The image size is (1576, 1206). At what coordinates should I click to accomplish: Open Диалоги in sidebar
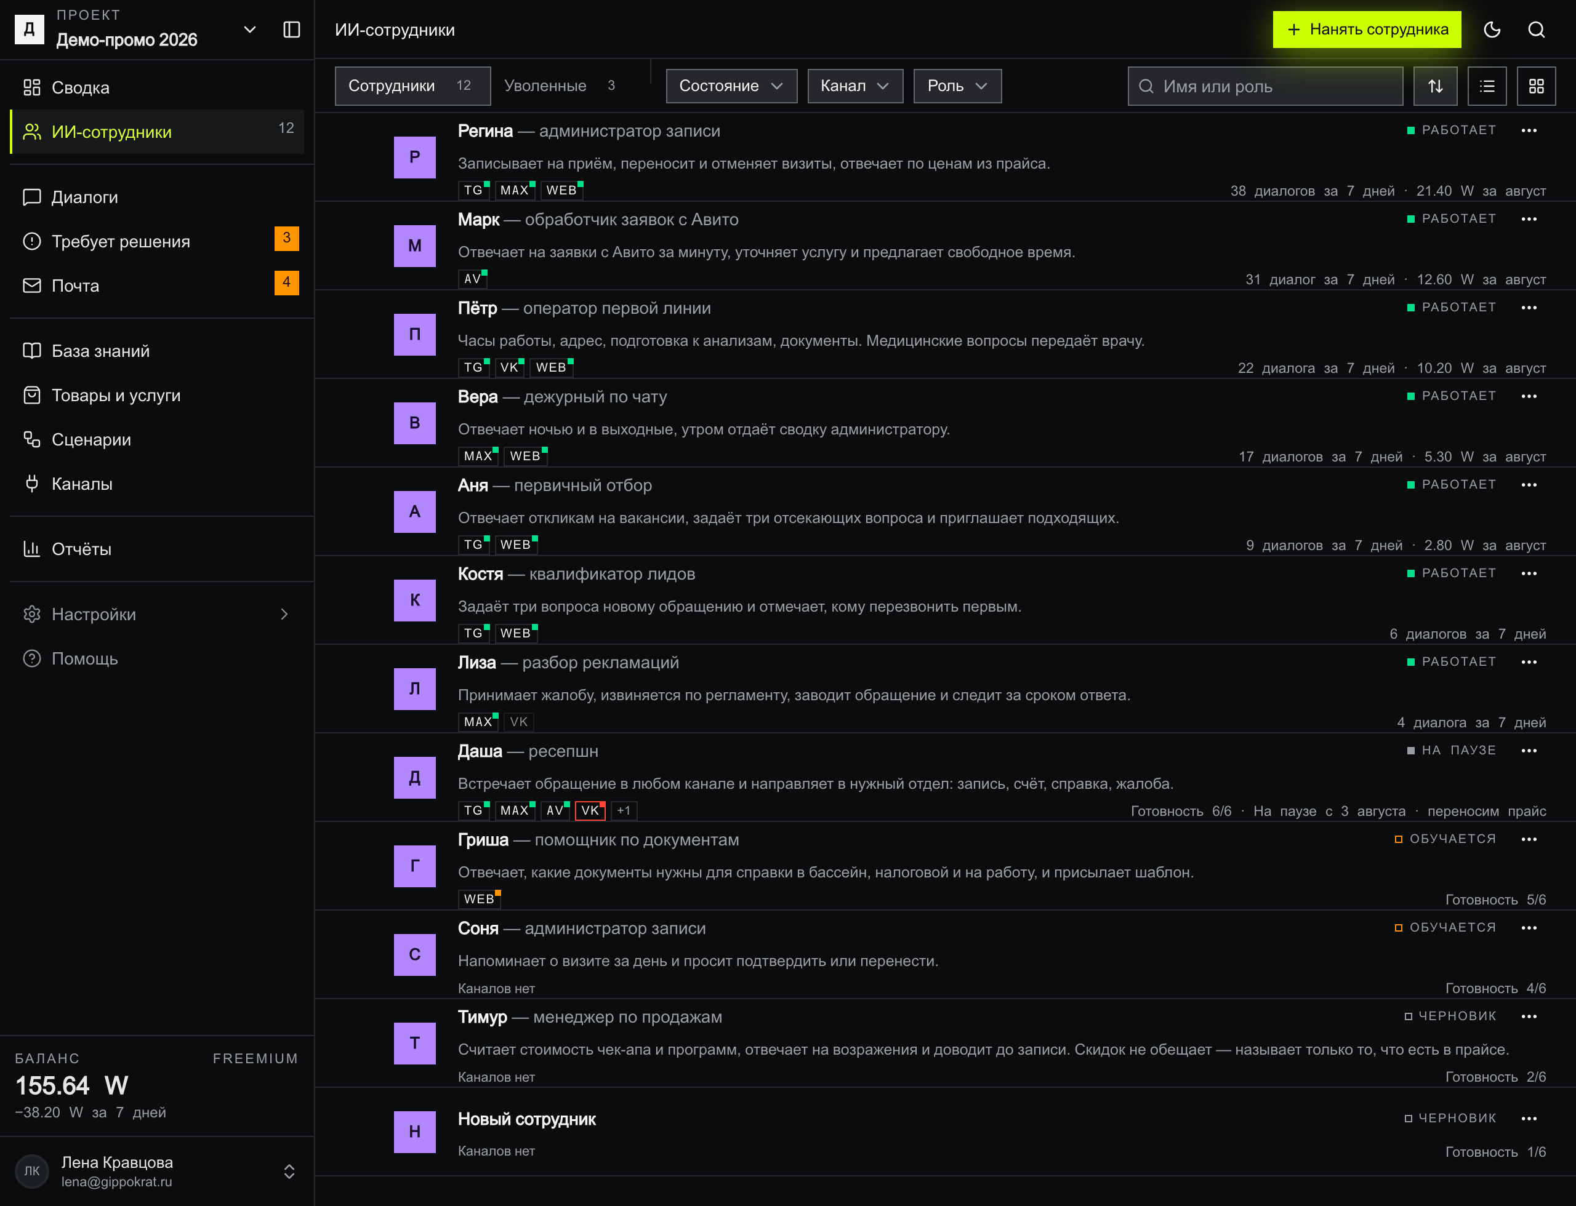click(x=158, y=198)
